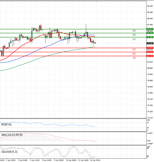The height and width of the screenshot is (162, 154).
Task: Click the 79.940 price axis value
Action: pos(150,74)
